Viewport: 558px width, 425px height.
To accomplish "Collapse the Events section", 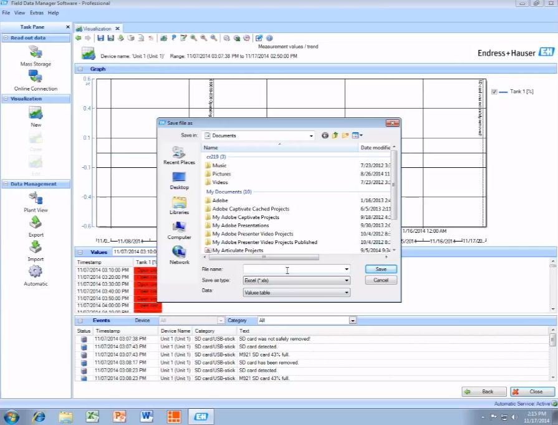I will [80, 321].
